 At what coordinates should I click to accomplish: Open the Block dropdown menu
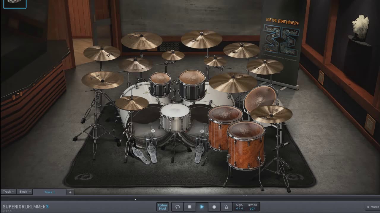click(25, 192)
